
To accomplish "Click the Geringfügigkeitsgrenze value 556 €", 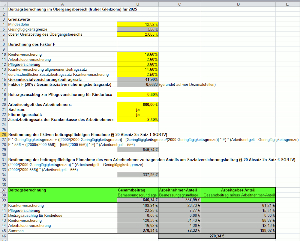I will pyautogui.click(x=138, y=29).
